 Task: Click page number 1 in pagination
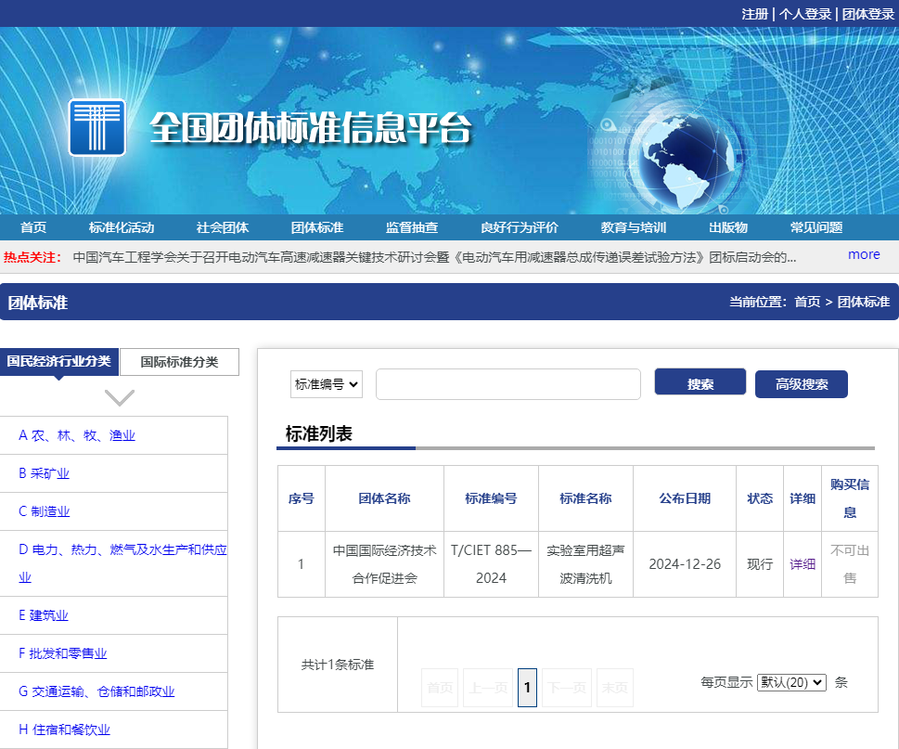click(x=527, y=688)
